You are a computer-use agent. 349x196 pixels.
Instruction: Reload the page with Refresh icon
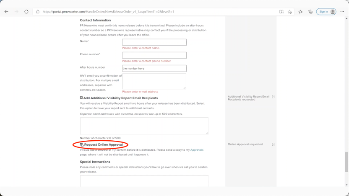click(26, 12)
